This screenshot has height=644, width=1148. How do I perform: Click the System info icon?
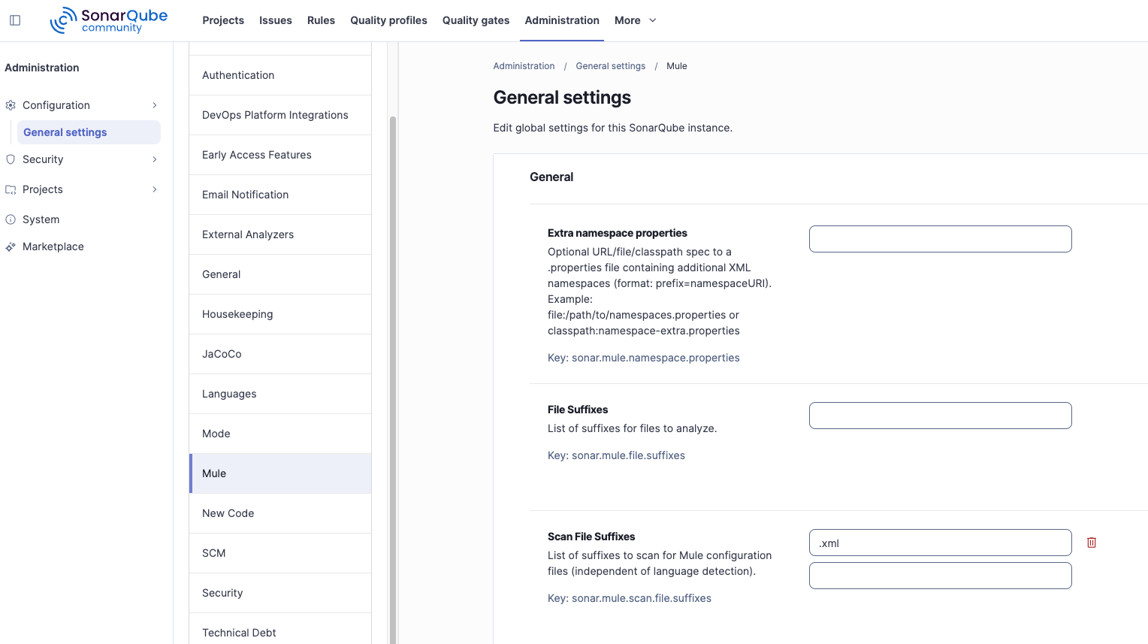click(x=11, y=219)
